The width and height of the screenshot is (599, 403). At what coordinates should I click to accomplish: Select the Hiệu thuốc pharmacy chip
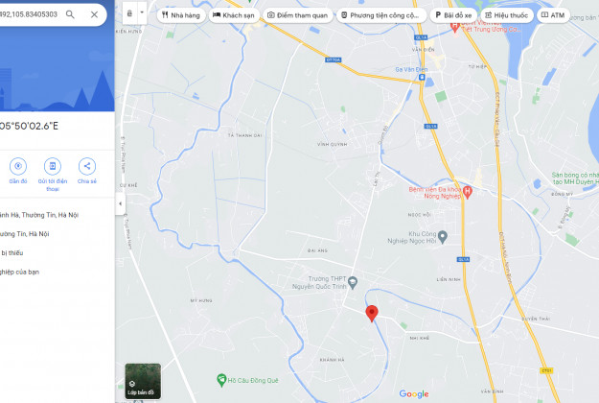pos(507,15)
